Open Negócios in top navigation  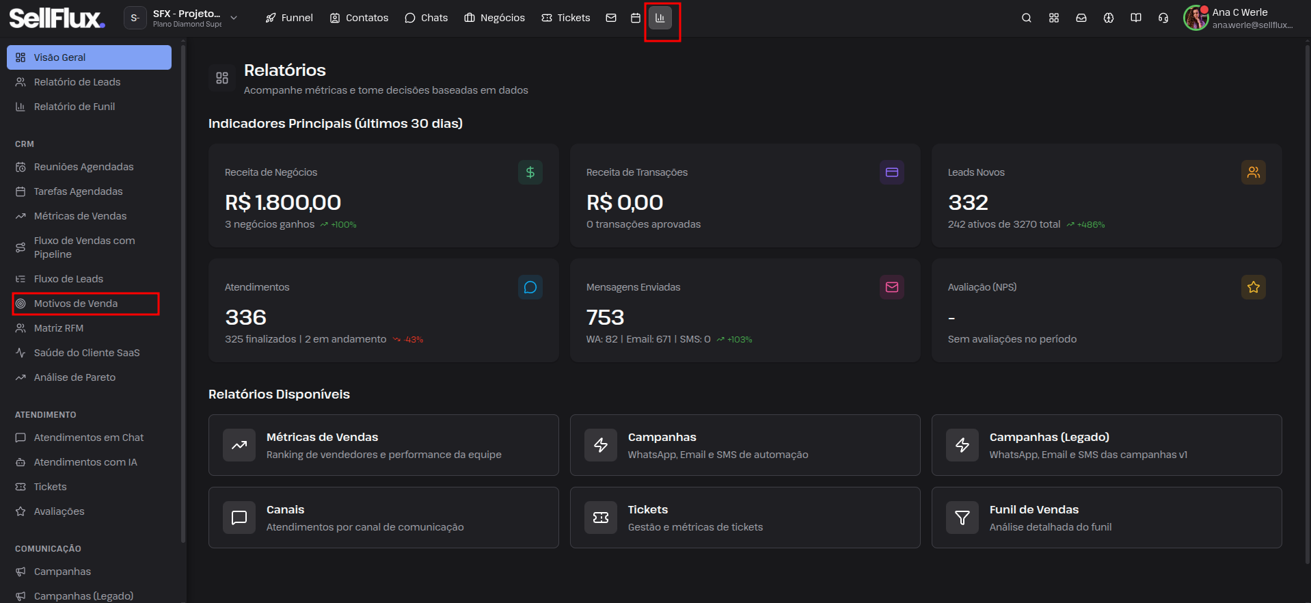(495, 18)
